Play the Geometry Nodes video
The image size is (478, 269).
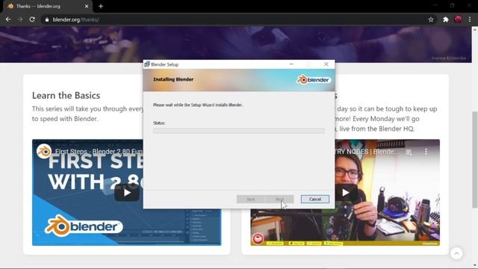coord(345,193)
